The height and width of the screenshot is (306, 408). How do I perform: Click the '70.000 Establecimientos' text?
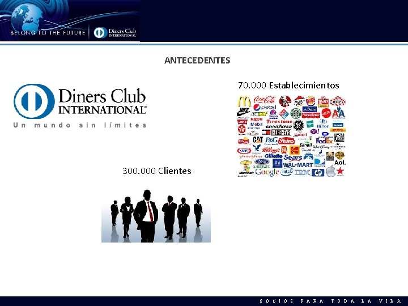(288, 85)
